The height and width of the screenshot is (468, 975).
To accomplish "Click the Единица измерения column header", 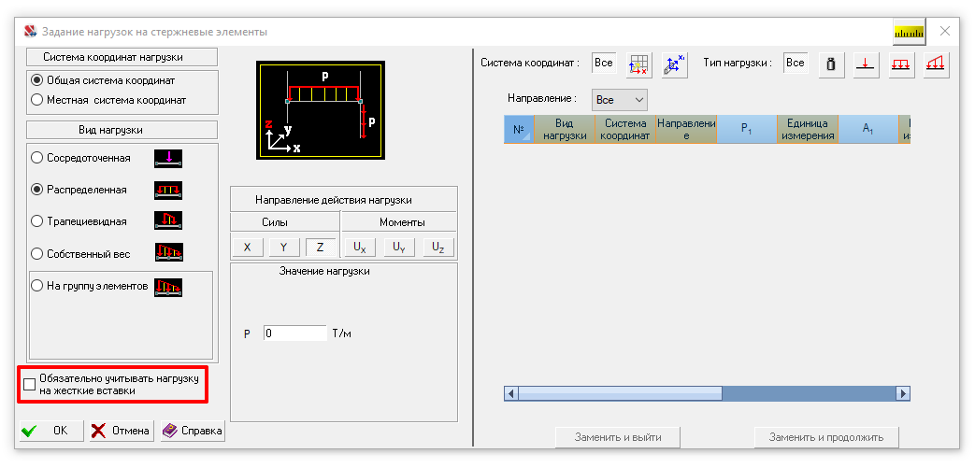I will pos(807,129).
